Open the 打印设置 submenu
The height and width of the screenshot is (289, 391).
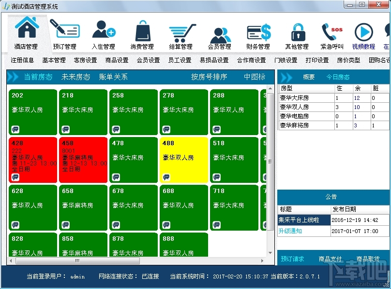[x=317, y=60]
